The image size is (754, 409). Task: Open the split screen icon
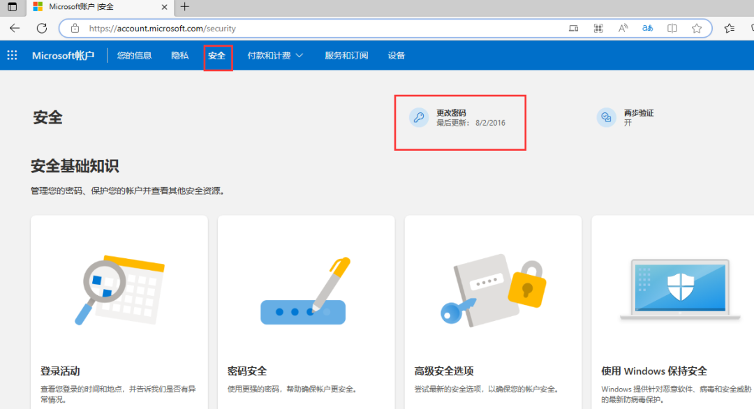[x=672, y=29]
